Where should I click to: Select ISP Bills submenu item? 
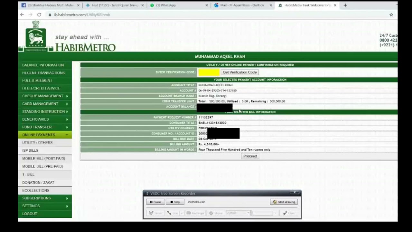pos(45,150)
